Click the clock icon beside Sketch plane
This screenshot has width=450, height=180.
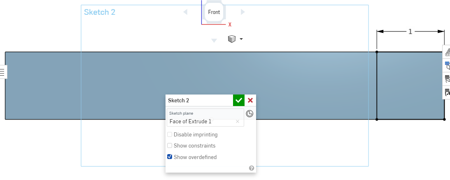pyautogui.click(x=249, y=114)
